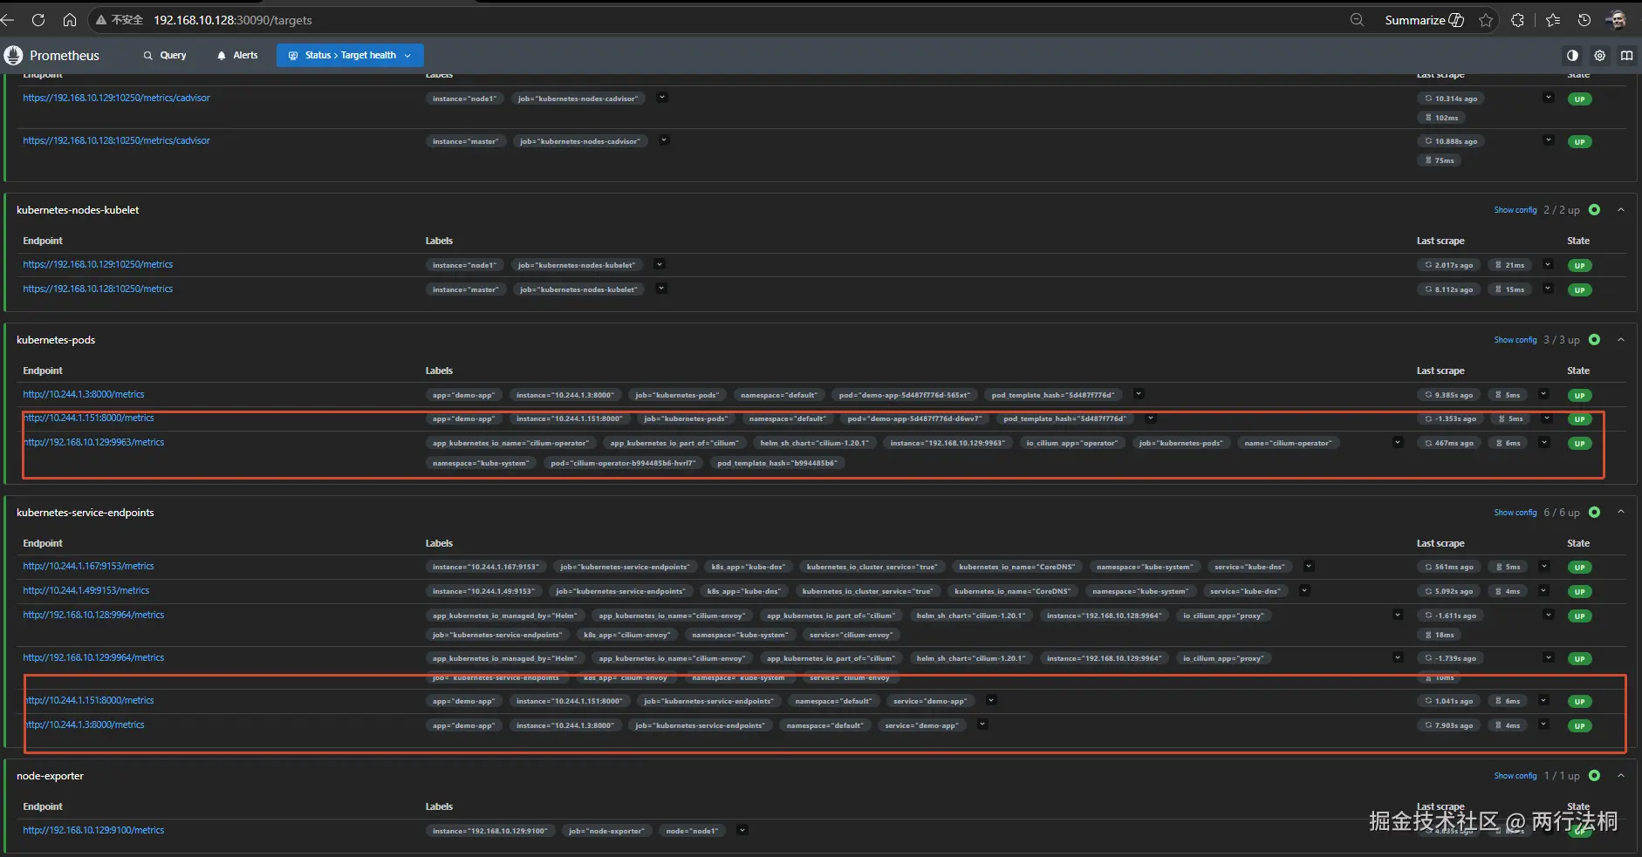This screenshot has height=857, width=1642.
Task: Open the Alerts menu
Action: [237, 55]
